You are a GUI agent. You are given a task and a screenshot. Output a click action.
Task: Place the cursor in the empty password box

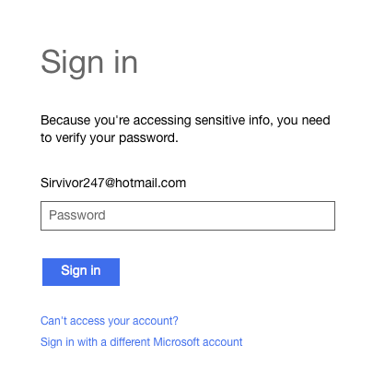click(188, 216)
